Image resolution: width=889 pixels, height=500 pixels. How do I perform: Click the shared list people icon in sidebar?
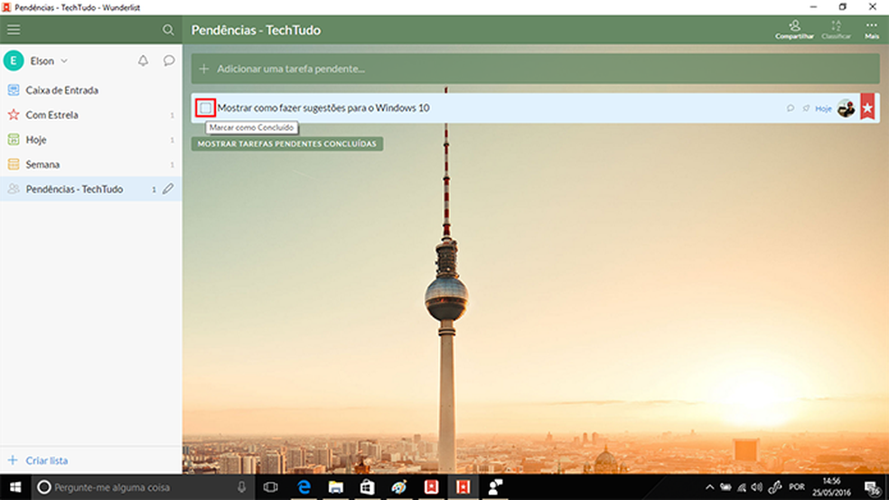(14, 190)
